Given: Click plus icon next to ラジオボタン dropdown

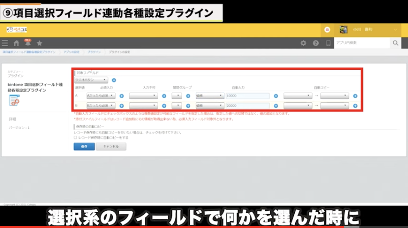Looking at the screenshot, I should coord(114,80).
